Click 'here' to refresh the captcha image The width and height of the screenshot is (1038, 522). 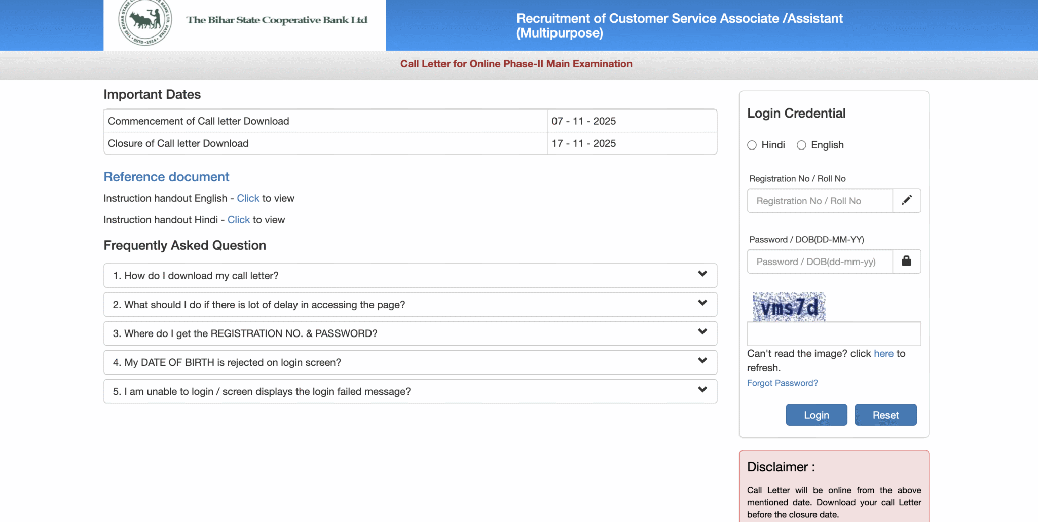883,353
